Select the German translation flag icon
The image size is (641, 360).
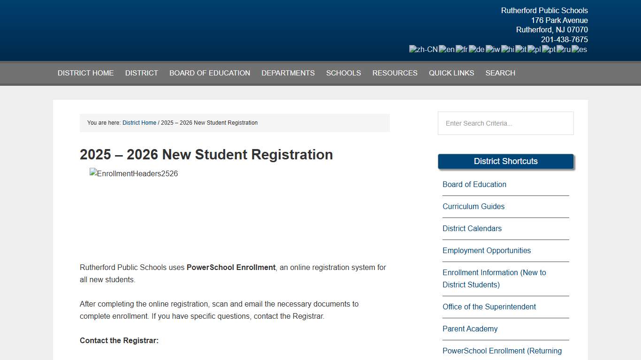pyautogui.click(x=476, y=49)
